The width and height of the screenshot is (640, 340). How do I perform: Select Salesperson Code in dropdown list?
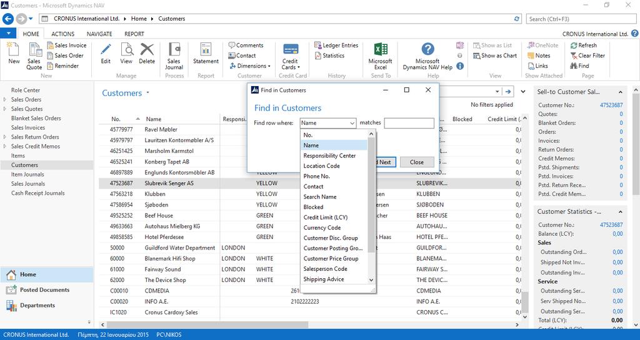pyautogui.click(x=334, y=269)
